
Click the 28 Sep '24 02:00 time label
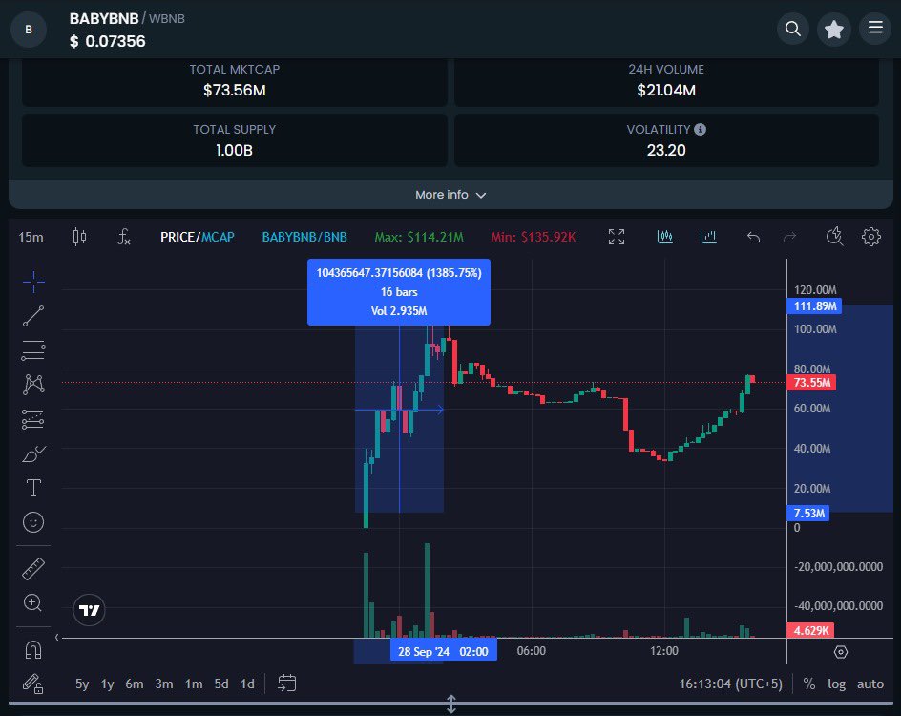pos(443,652)
